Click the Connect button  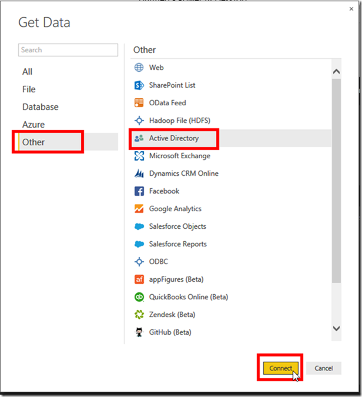pyautogui.click(x=280, y=368)
